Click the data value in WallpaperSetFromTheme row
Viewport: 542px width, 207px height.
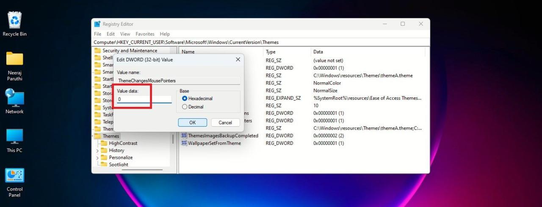coord(329,143)
